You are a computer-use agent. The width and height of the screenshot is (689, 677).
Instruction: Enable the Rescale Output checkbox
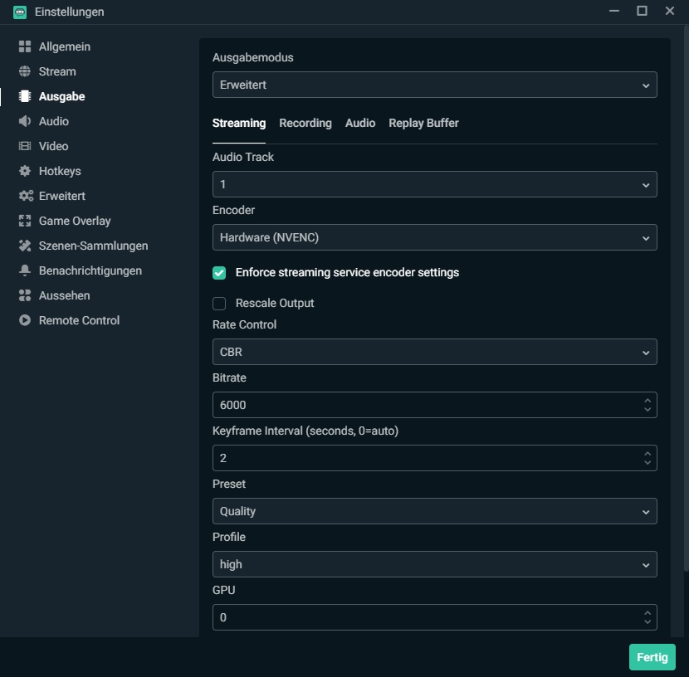point(219,304)
